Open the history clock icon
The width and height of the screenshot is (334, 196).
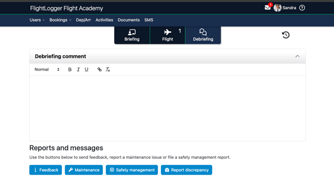(x=286, y=35)
